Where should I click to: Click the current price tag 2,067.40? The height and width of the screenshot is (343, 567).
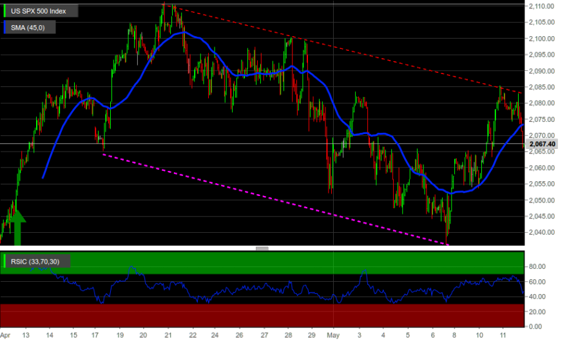[542, 144]
